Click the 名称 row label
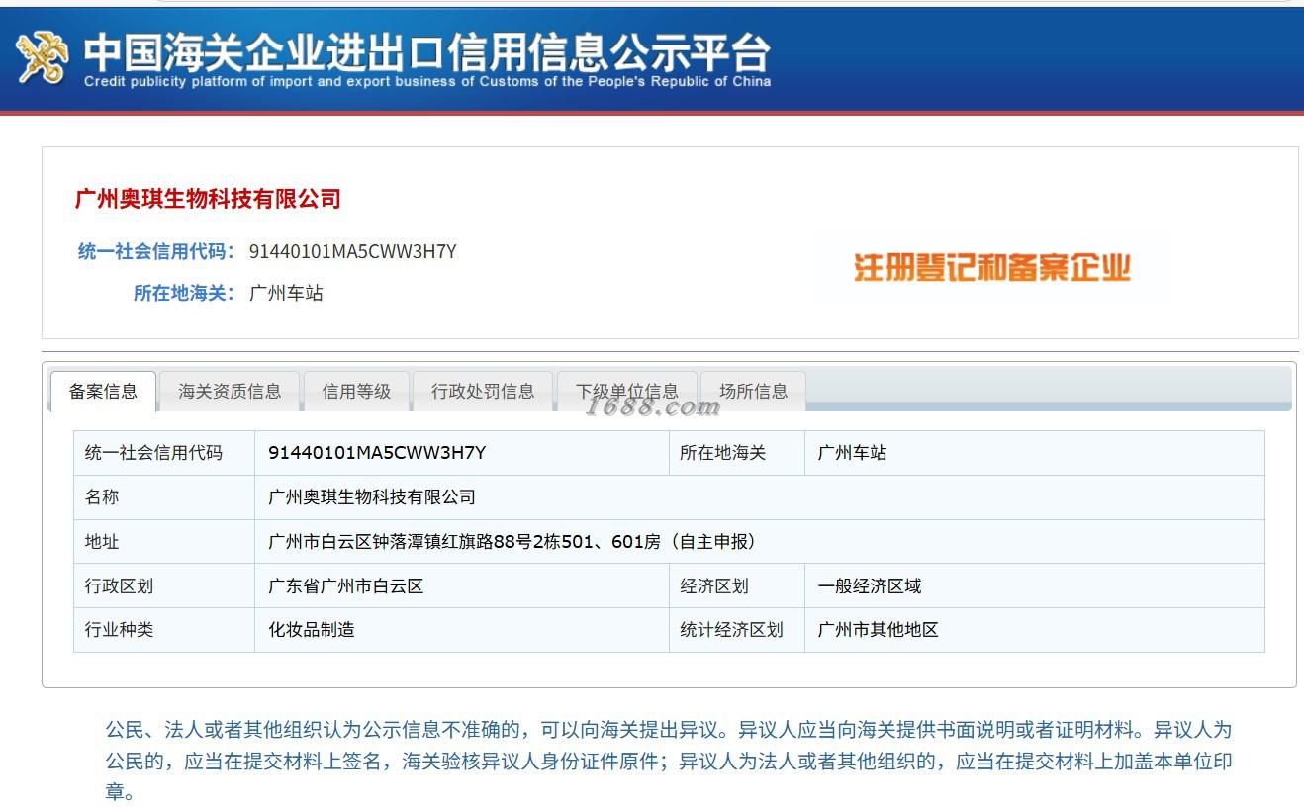The height and width of the screenshot is (809, 1304). [x=164, y=497]
